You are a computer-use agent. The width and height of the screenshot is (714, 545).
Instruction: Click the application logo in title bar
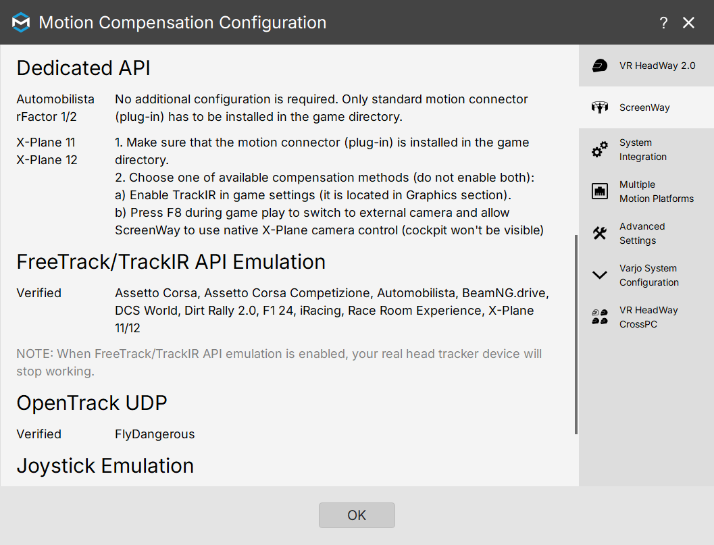[20, 22]
